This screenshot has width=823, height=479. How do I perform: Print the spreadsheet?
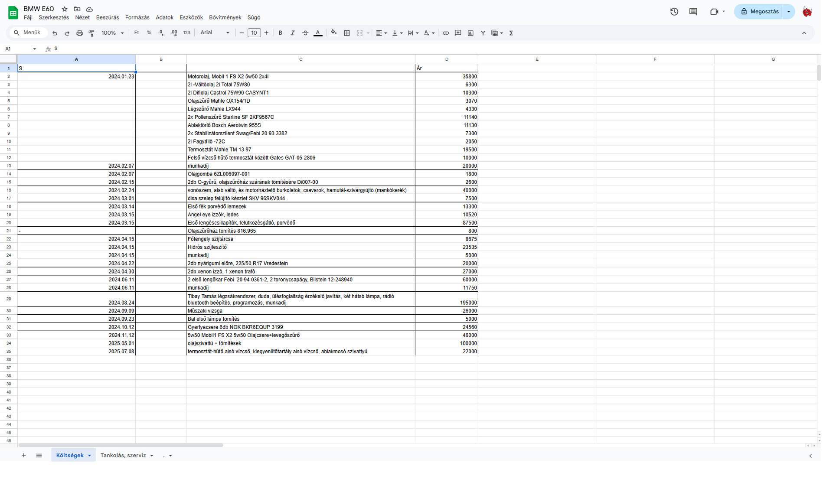[x=79, y=33]
